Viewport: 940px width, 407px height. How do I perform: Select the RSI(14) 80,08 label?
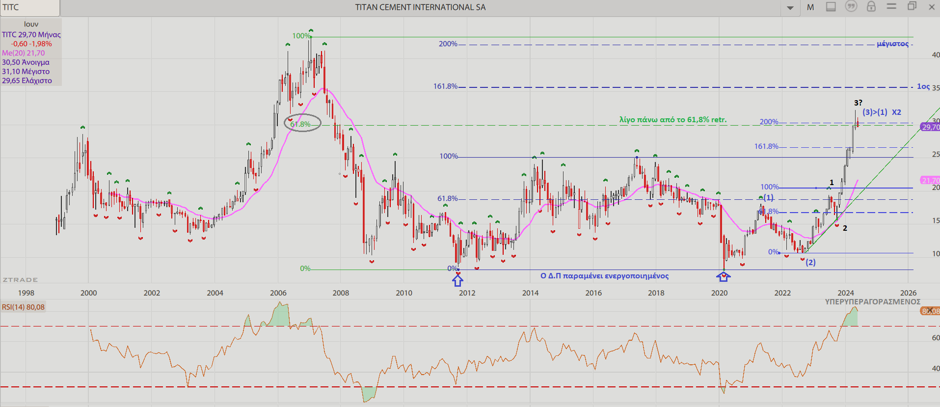pos(23,307)
